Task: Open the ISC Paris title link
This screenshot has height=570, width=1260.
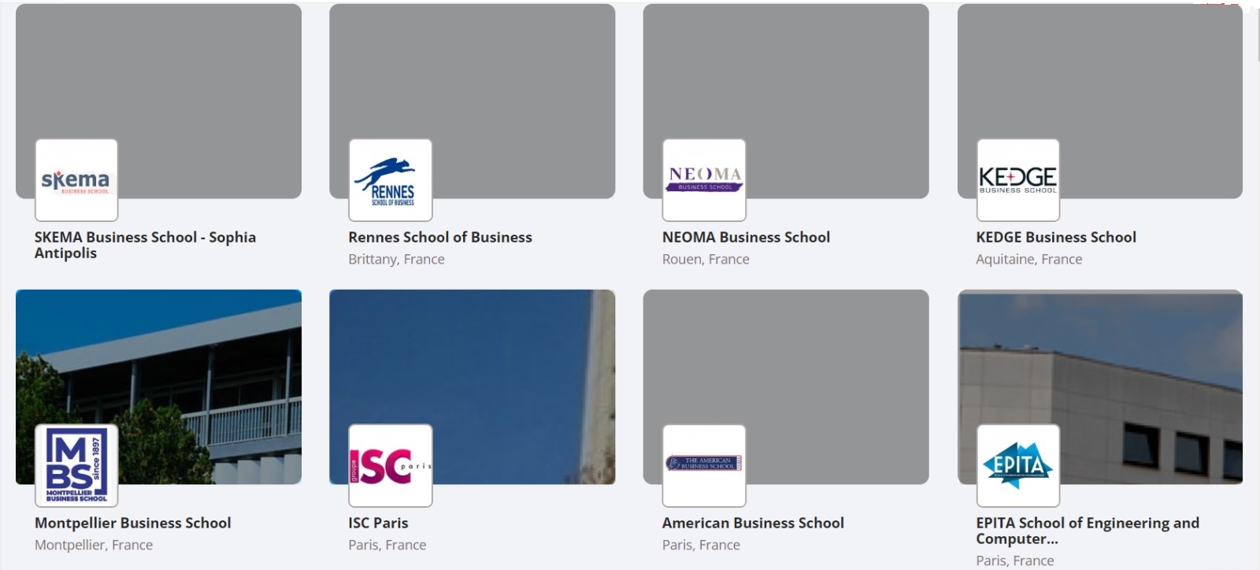Action: pos(378,523)
